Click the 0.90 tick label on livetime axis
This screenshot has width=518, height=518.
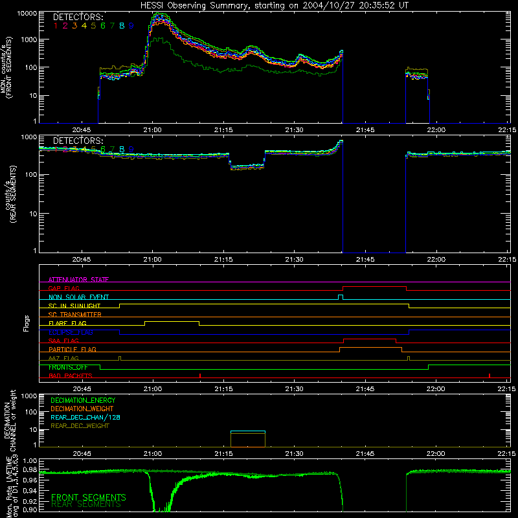click(x=30, y=510)
